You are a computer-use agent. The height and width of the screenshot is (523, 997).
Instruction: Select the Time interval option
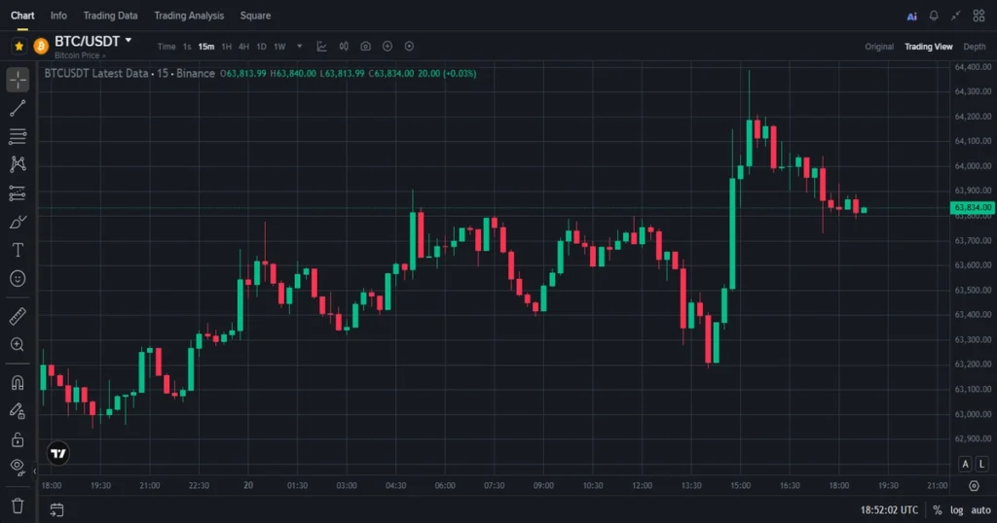tap(166, 47)
